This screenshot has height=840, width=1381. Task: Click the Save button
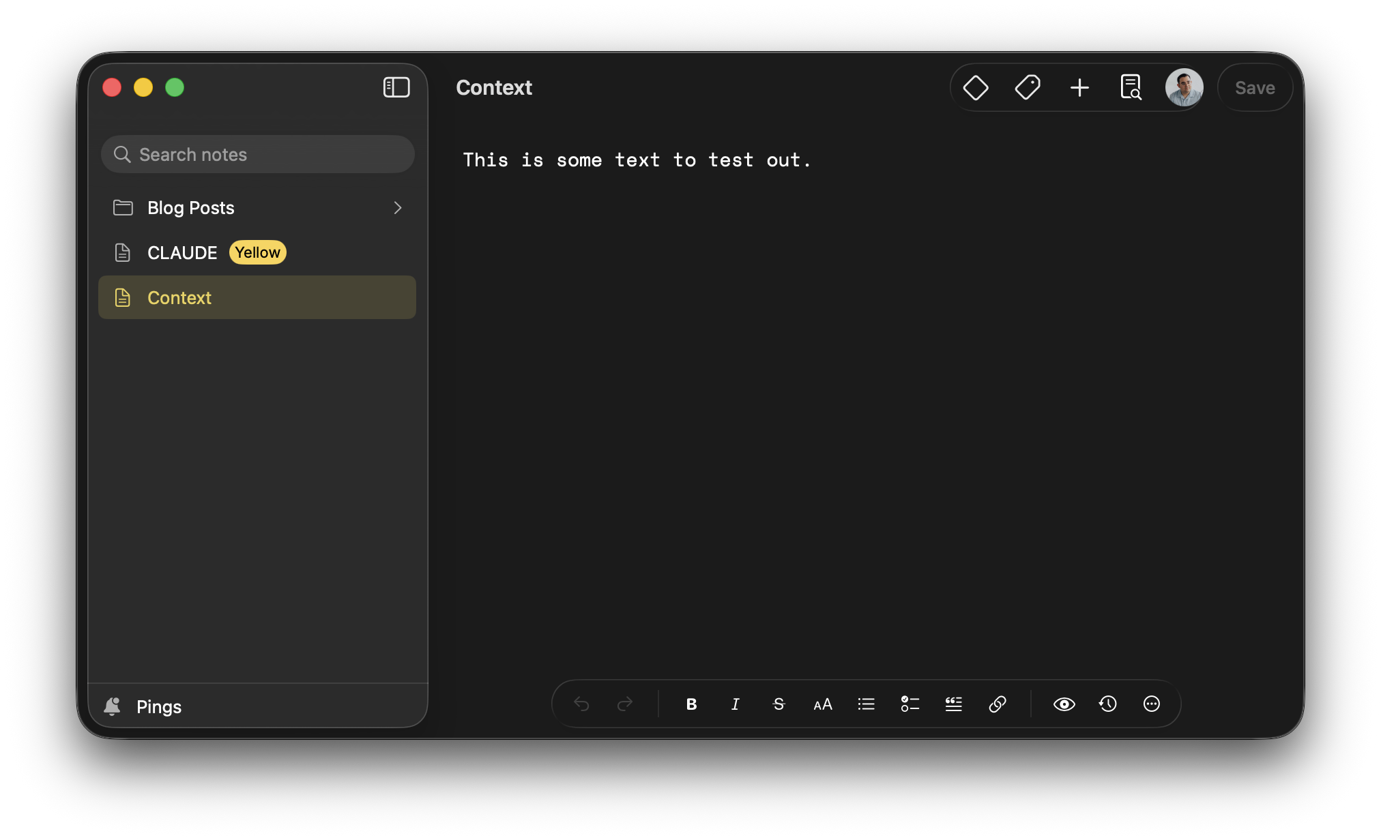1255,87
